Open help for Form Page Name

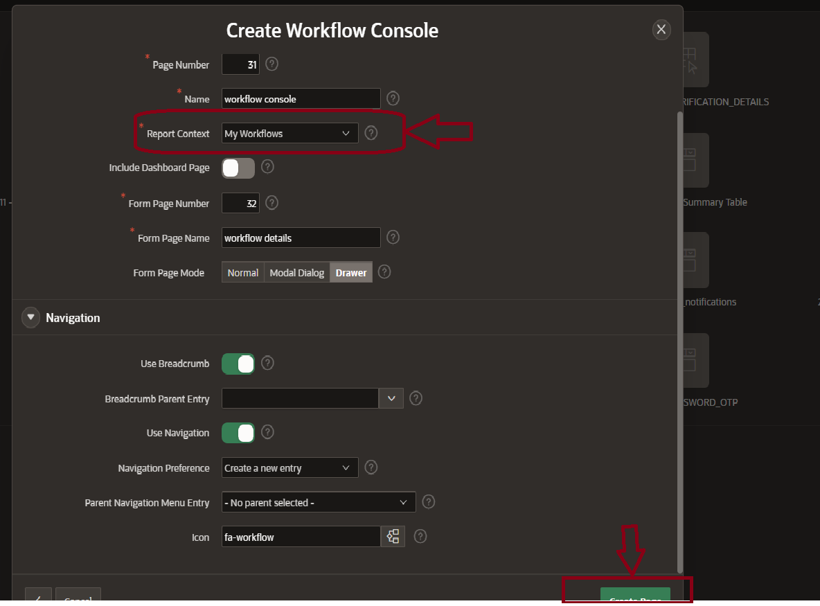coord(393,238)
